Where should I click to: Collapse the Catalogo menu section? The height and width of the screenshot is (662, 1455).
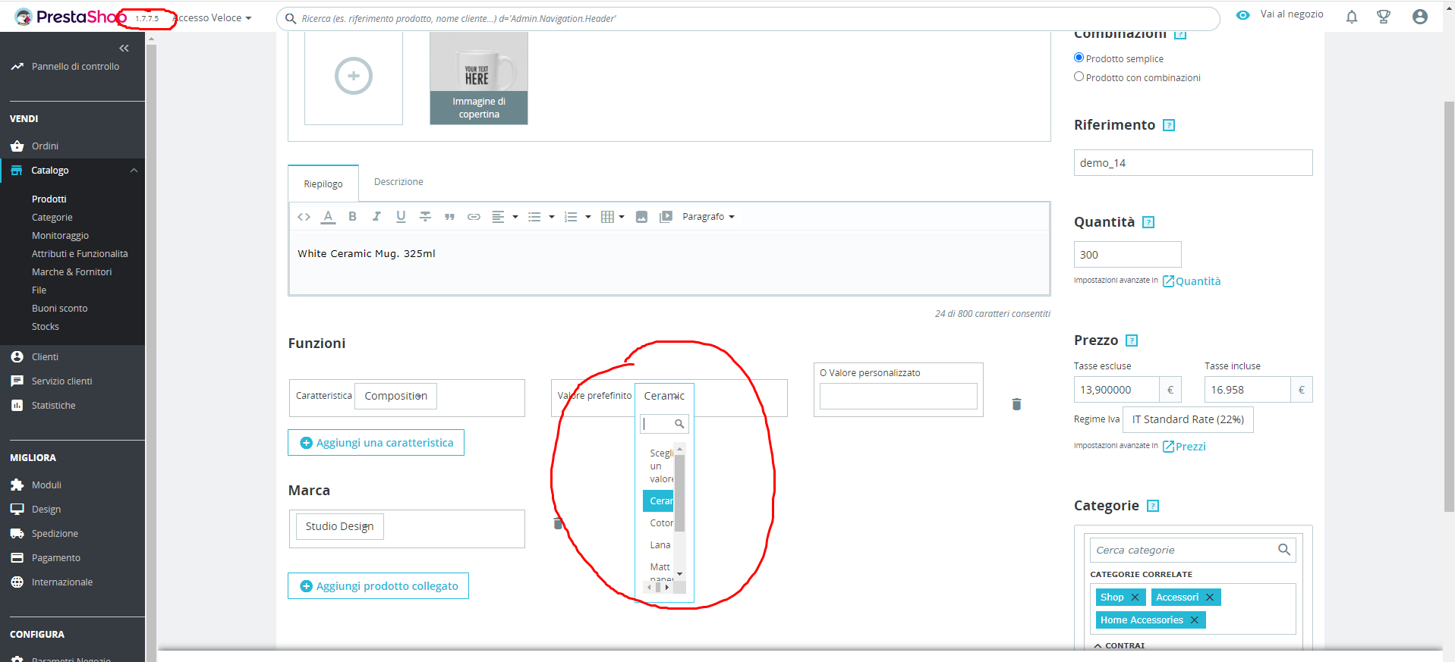[x=134, y=171]
